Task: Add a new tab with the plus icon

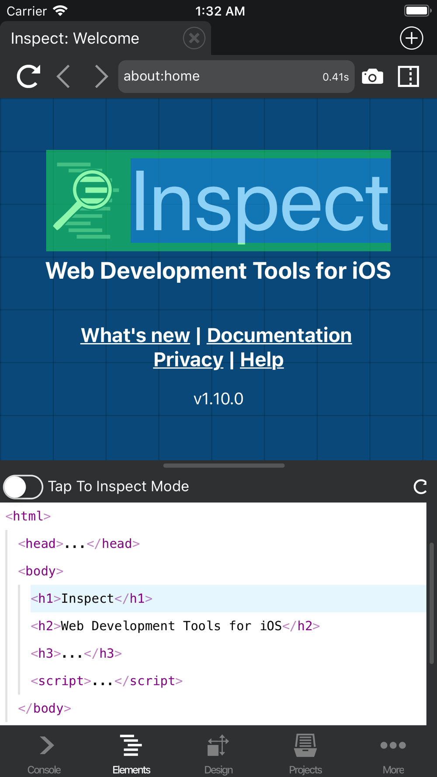Action: [x=411, y=38]
